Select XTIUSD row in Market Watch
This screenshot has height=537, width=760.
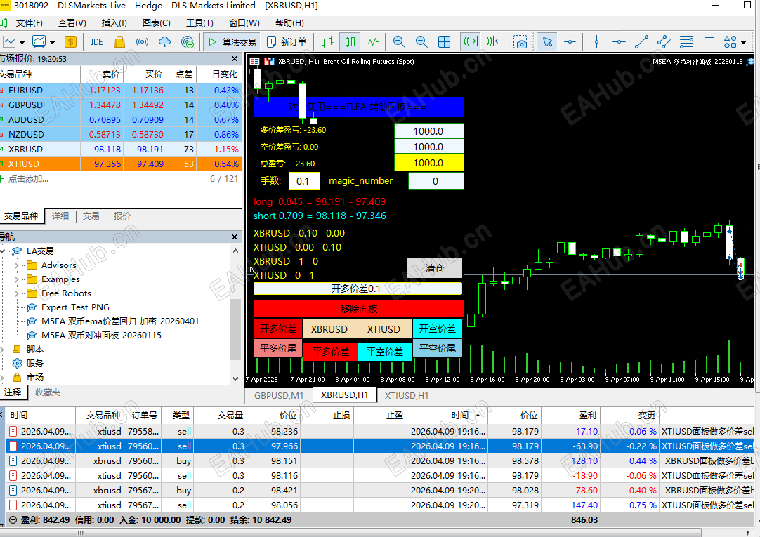point(120,164)
